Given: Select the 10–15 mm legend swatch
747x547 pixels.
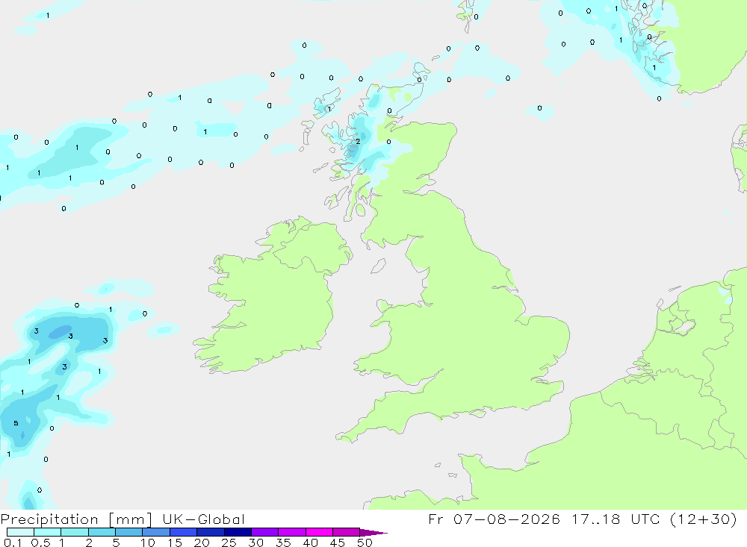Looking at the screenshot, I should point(156,532).
